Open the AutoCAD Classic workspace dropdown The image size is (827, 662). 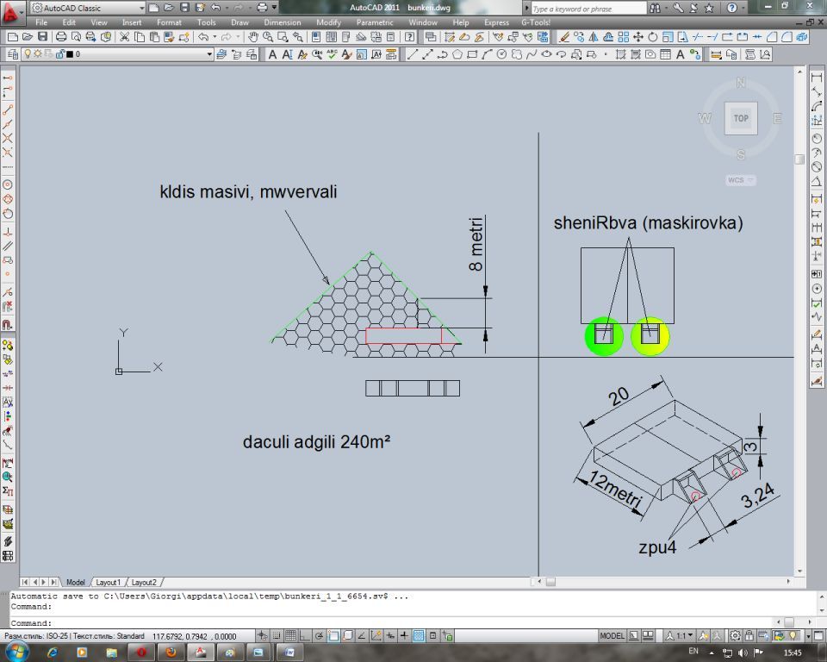(x=140, y=8)
